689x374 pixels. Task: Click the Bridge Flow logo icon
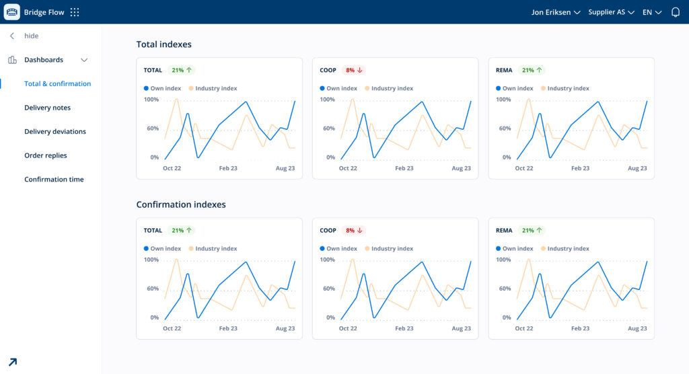[12, 12]
